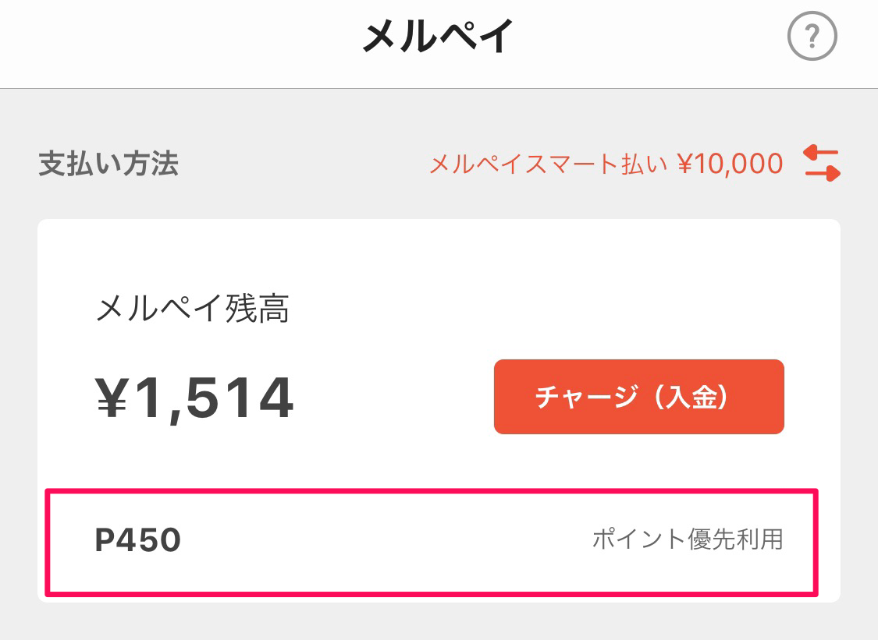Tap the white card area above メルペイ残高

437,249
